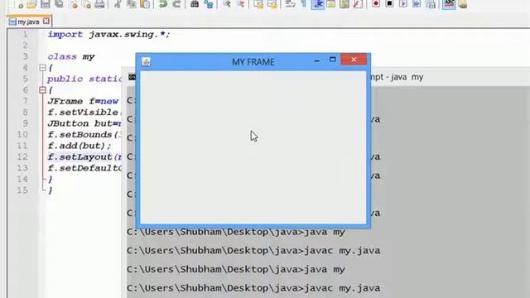This screenshot has width=530, height=298.
Task: Toggle the highlighted spell-check ABC icon
Action: [x=449, y=4]
